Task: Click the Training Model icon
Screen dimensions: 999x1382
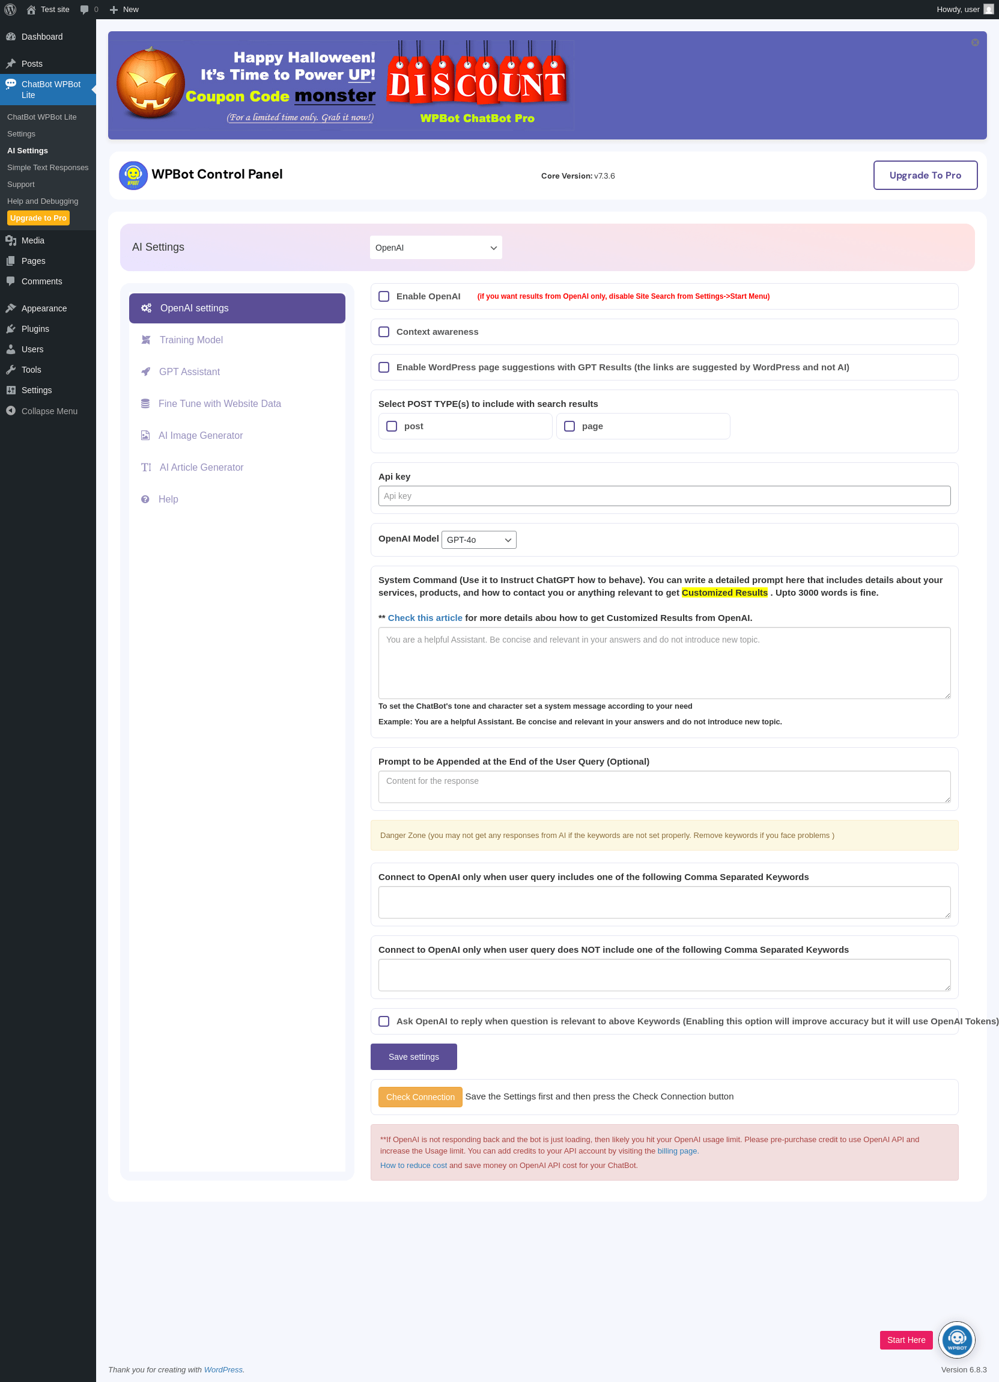Action: coord(146,340)
